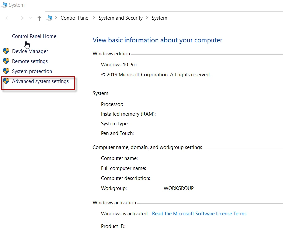Open Control Panel Home link

[x=34, y=36]
